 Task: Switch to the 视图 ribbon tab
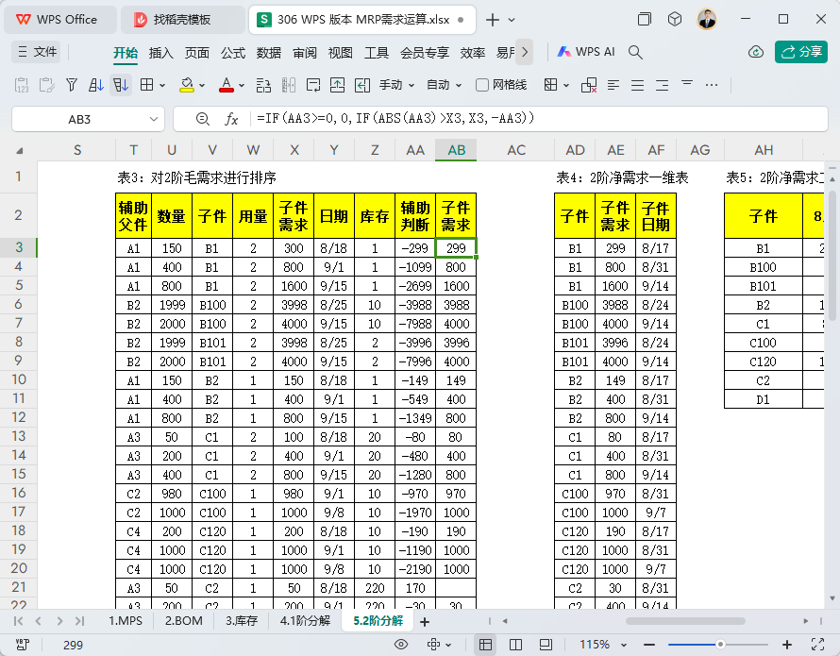pos(341,53)
